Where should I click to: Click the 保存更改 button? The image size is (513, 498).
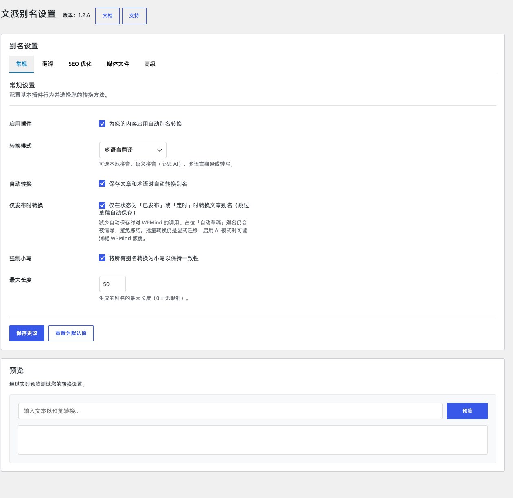[27, 333]
